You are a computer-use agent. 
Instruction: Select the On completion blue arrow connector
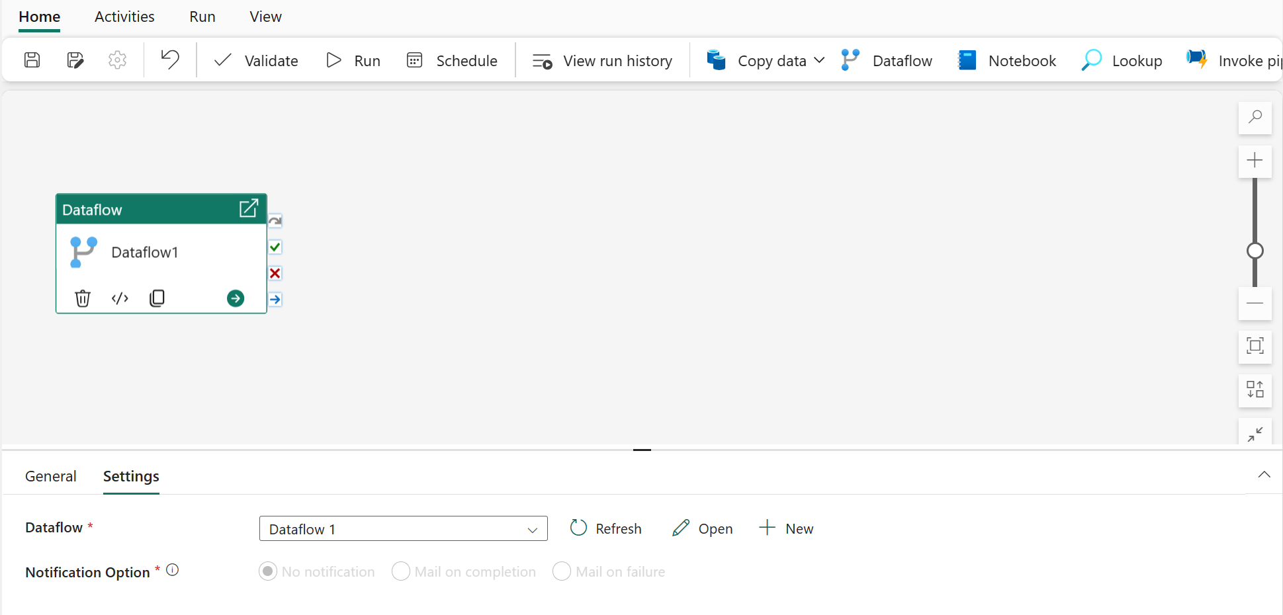[x=275, y=300]
